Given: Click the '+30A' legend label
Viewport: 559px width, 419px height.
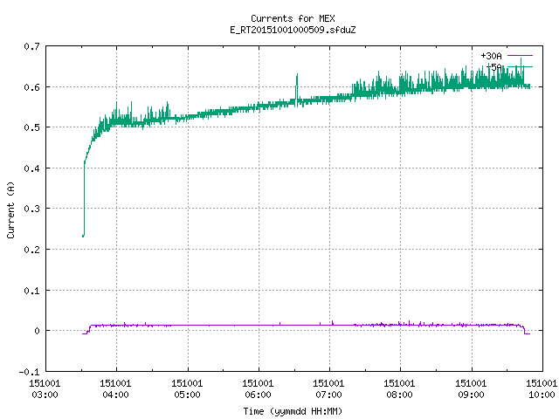Looking at the screenshot, I should (x=491, y=56).
